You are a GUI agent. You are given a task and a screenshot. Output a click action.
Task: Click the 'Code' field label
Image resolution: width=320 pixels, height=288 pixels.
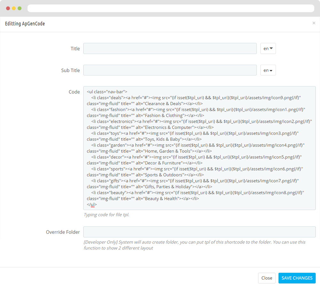(74, 92)
